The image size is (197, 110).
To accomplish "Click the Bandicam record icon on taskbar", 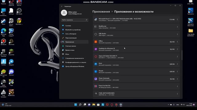I will [x=116, y=105].
